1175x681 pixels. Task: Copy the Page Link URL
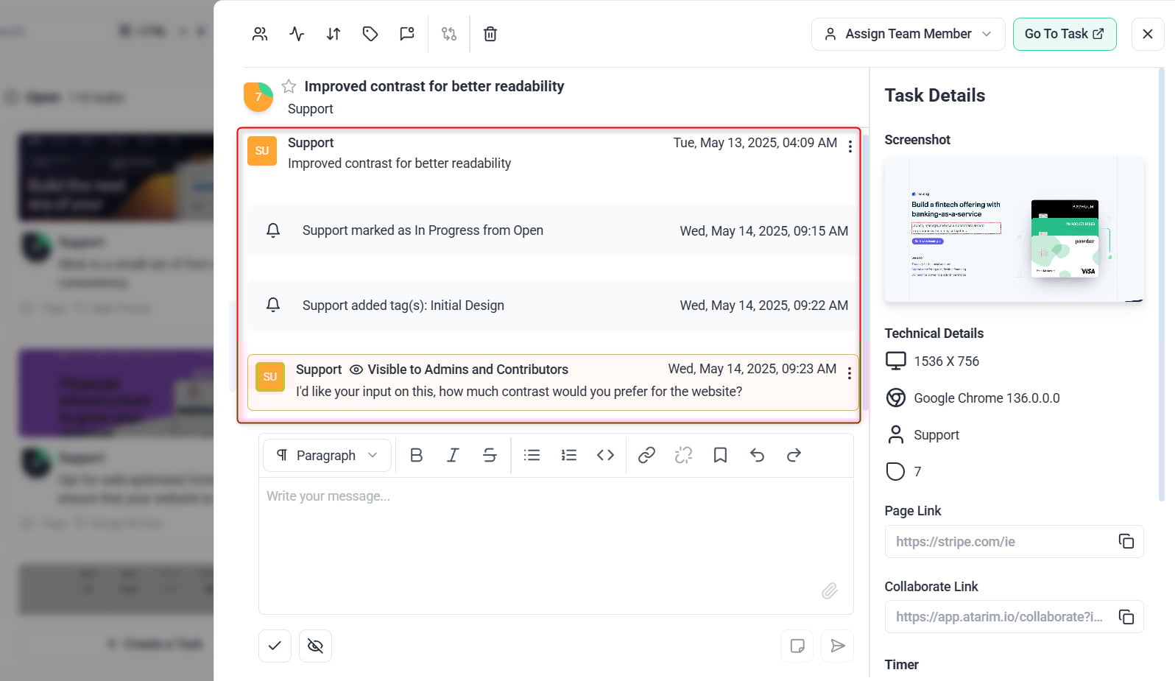(x=1126, y=541)
